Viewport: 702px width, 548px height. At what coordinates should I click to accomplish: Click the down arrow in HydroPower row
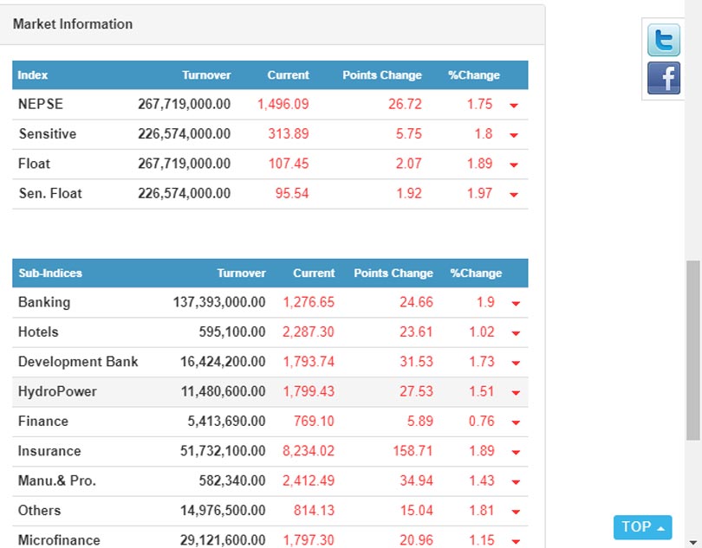pyautogui.click(x=516, y=393)
